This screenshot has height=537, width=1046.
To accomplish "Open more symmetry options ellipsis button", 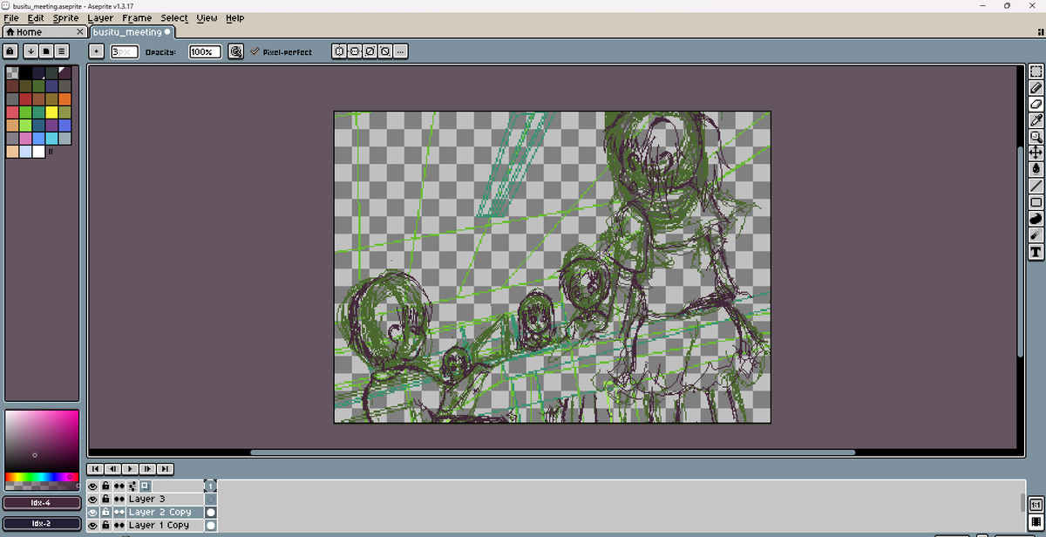I will pos(400,51).
